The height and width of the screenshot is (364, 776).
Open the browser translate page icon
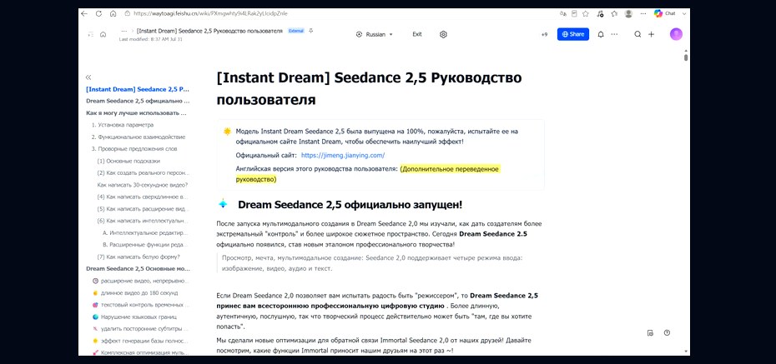click(x=562, y=14)
